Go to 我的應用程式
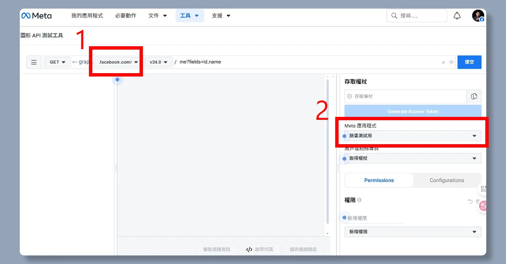This screenshot has width=506, height=264. (87, 16)
